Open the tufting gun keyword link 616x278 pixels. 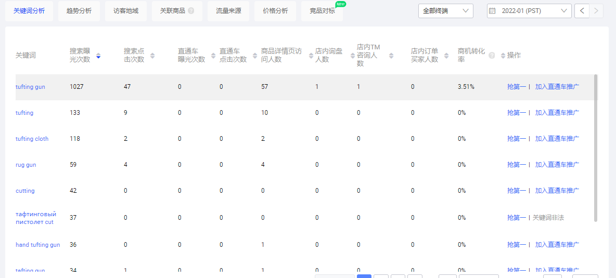(x=30, y=87)
